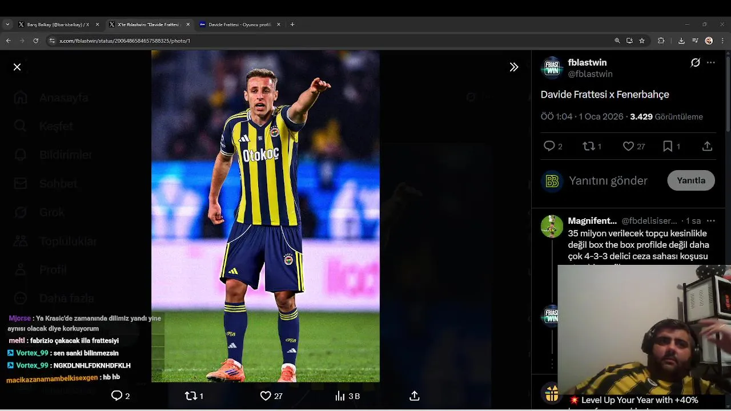This screenshot has width=731, height=411.
Task: Collapse the reply sidebar with double-arrow icon
Action: pos(514,67)
